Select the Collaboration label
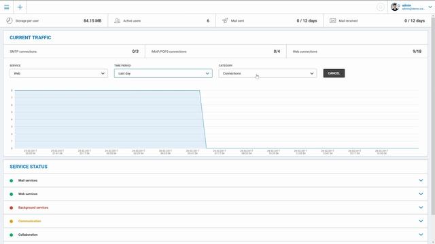The height and width of the screenshot is (244, 435). click(28, 235)
